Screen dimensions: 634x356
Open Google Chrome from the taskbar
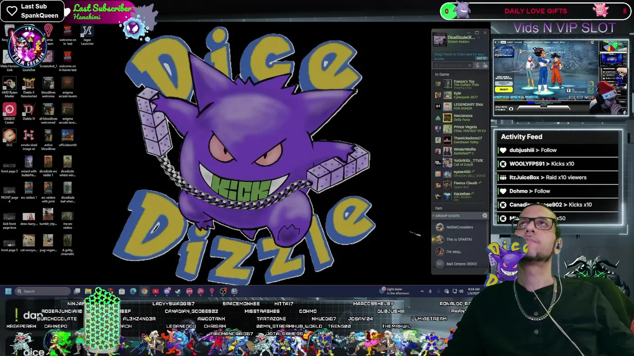point(144,291)
